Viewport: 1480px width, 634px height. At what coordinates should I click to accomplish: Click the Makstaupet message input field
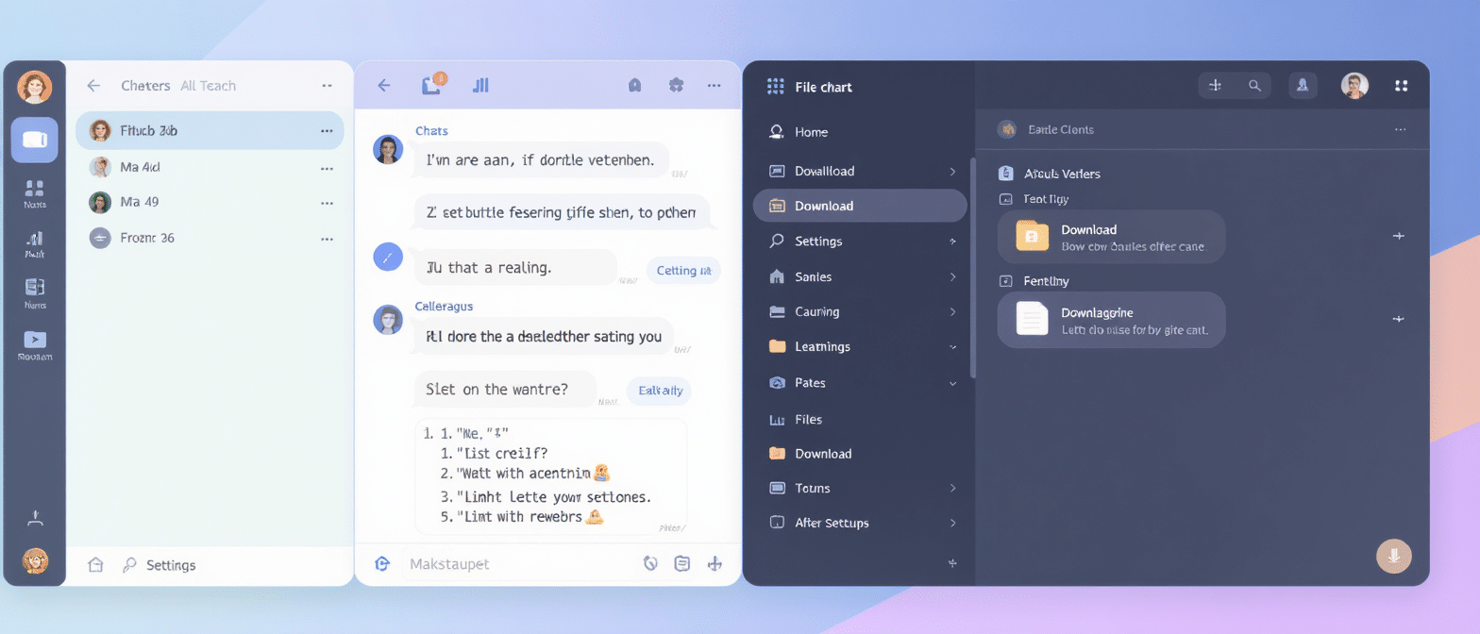519,563
